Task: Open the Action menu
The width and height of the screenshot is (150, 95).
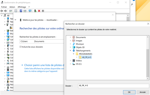Action: [12, 7]
